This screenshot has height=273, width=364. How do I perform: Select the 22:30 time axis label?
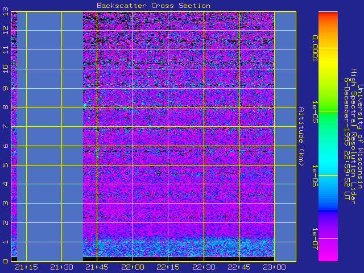coord(204,267)
